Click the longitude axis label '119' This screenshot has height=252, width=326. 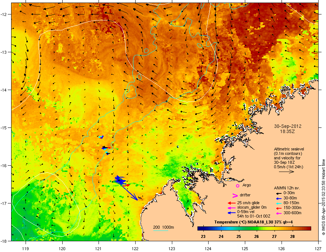coord(26,248)
